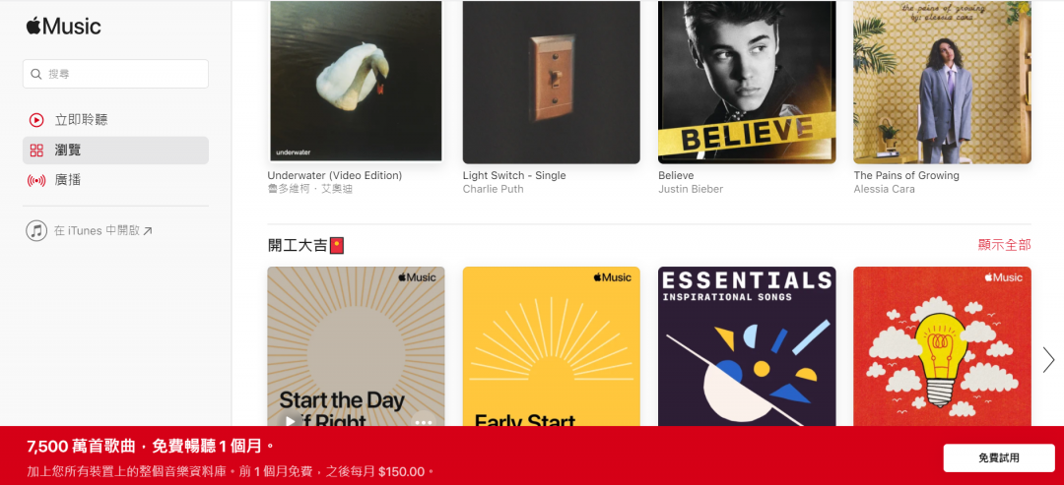Click the iTunes music note icon
This screenshot has height=485, width=1064.
coord(36,230)
